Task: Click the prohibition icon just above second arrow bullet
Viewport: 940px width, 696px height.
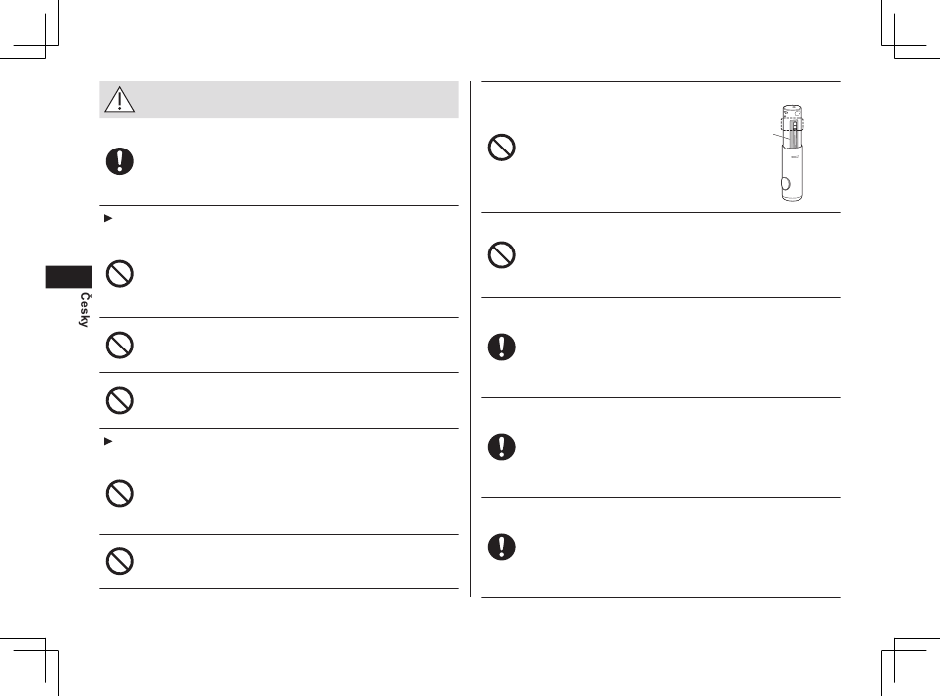Action: pos(120,400)
